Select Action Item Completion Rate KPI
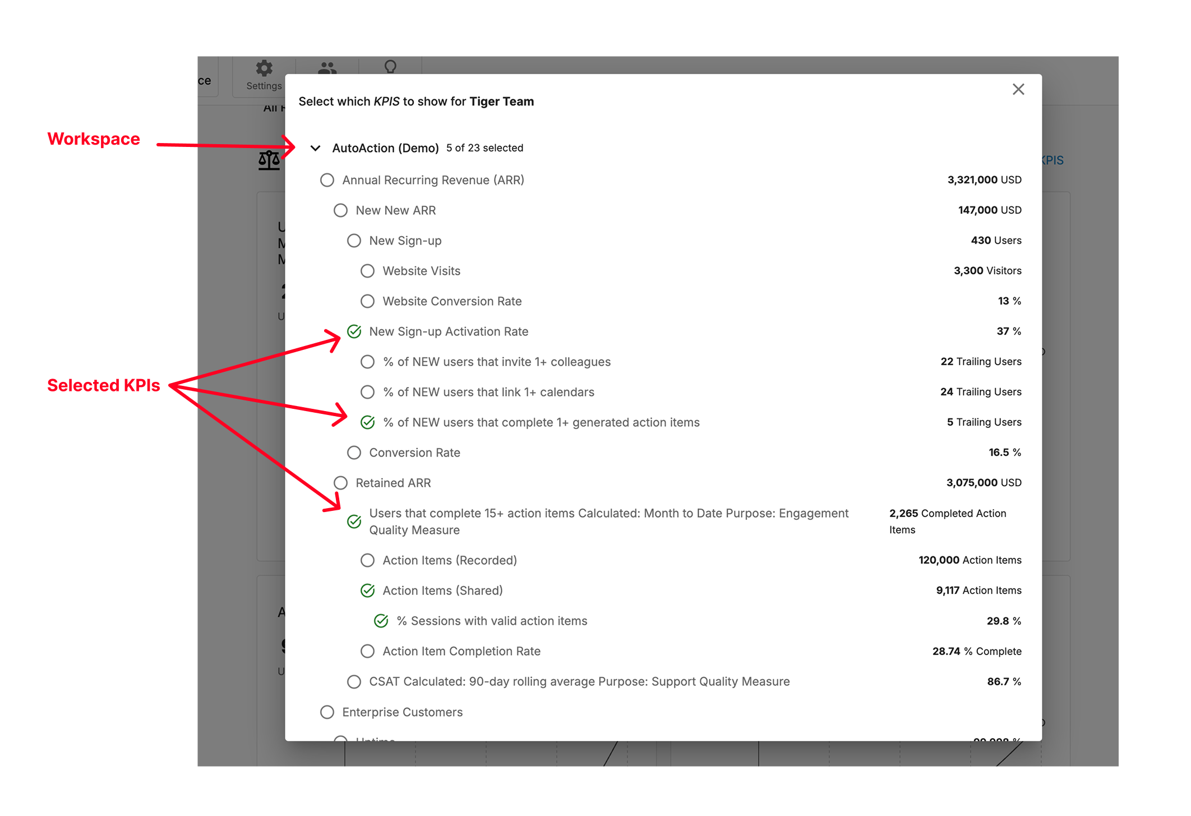 point(367,651)
